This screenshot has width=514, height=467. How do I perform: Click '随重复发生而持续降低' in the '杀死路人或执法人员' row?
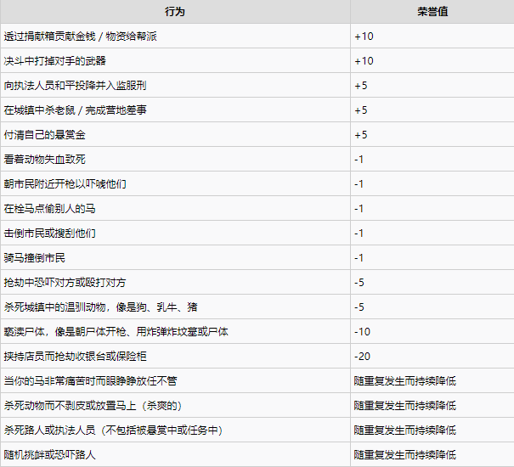pos(405,430)
